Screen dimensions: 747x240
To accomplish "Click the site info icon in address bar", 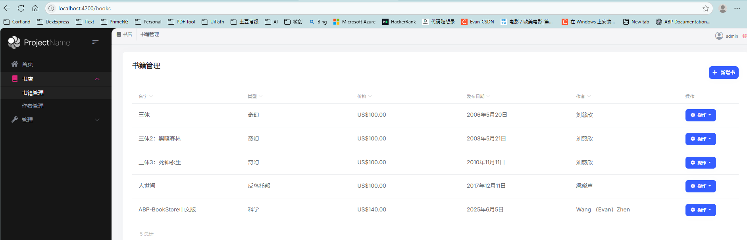I will (x=51, y=8).
